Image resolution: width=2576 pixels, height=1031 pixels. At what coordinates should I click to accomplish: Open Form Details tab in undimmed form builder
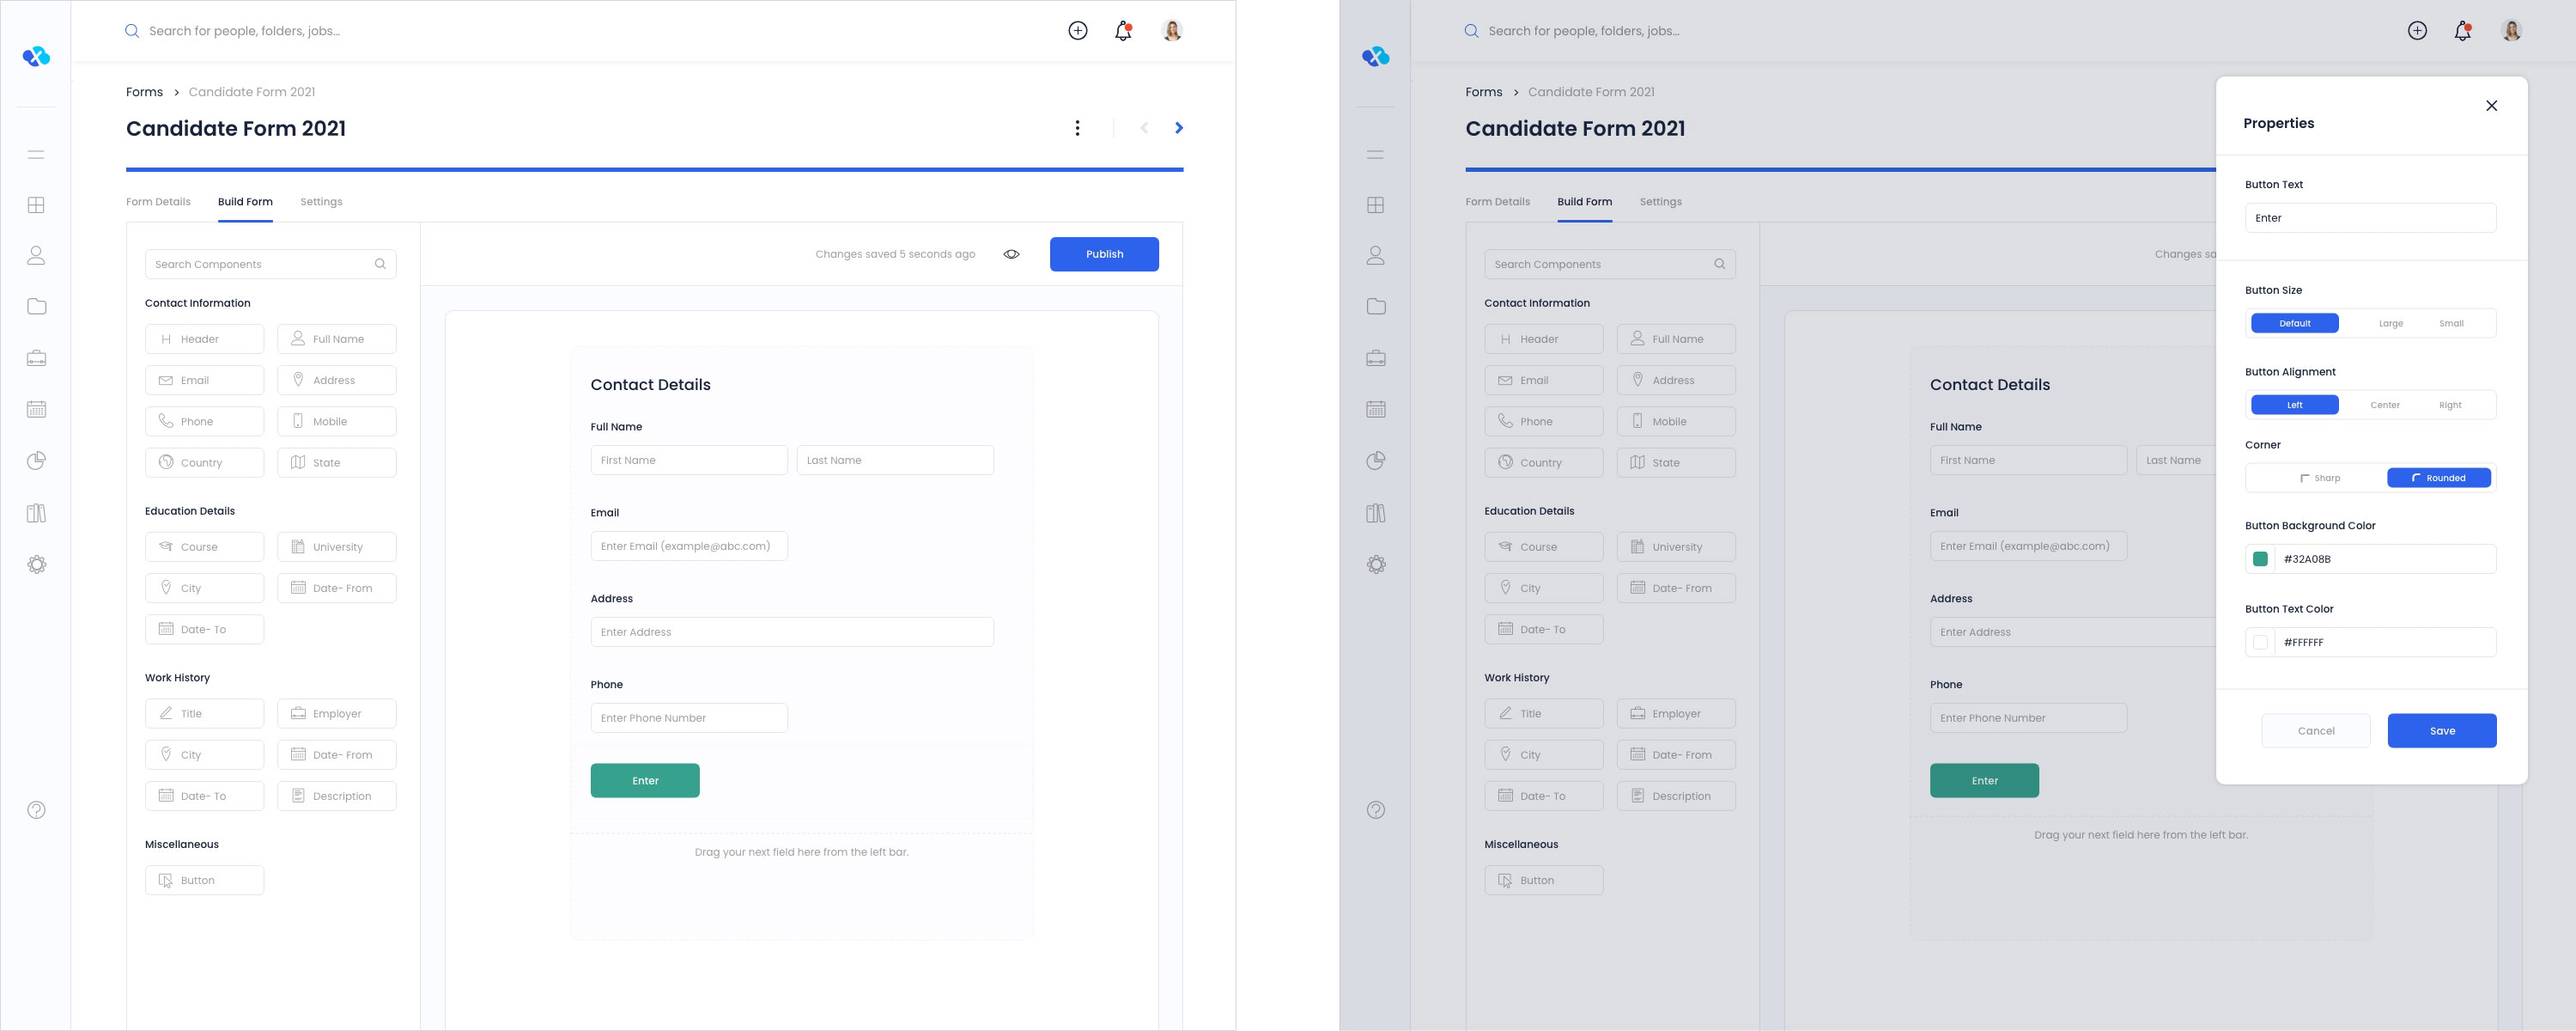click(158, 202)
